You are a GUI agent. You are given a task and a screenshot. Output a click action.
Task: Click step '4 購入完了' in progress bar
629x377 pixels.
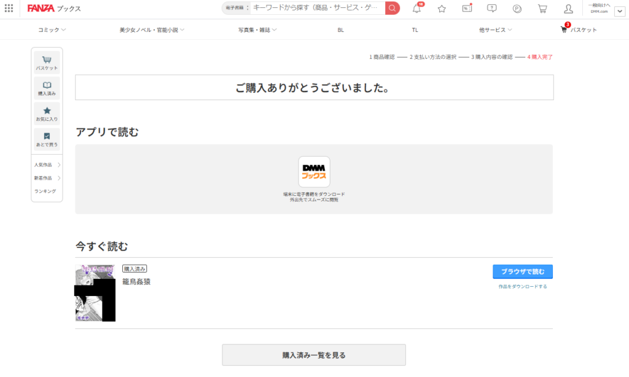click(x=540, y=57)
